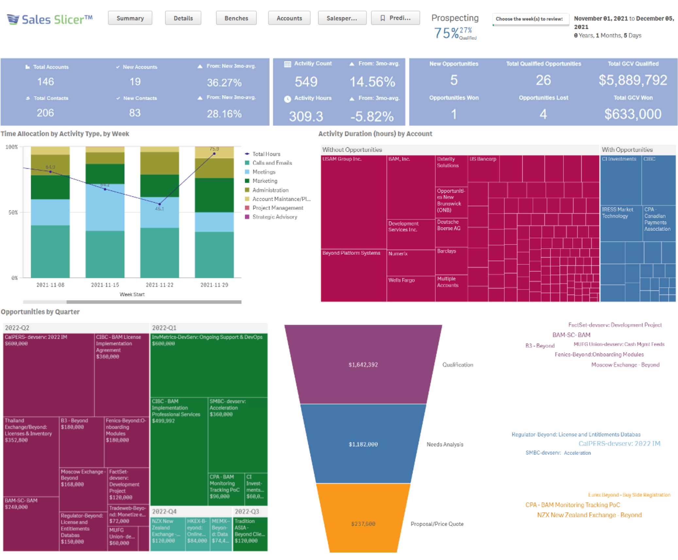Select the SMBC-devserv Acceleration $360,000 tile

pyautogui.click(x=237, y=435)
